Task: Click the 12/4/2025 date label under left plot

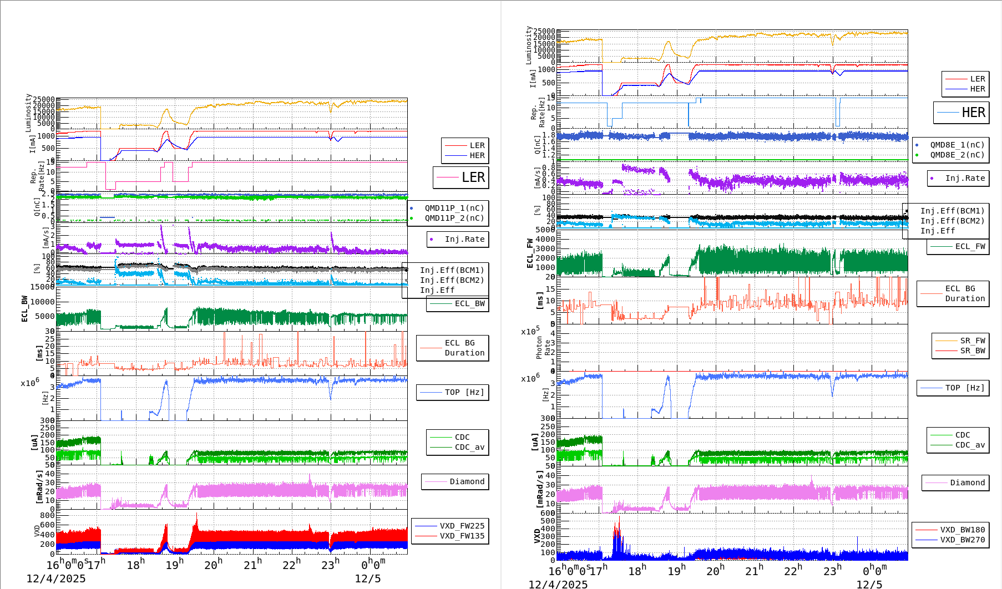Action: click(x=56, y=579)
